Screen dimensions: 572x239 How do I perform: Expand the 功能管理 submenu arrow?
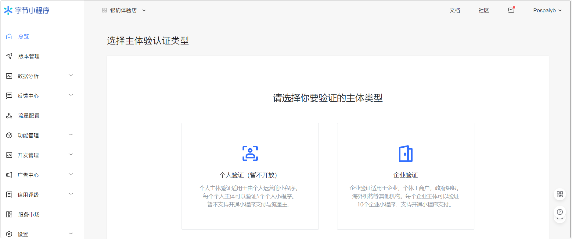pyautogui.click(x=71, y=135)
